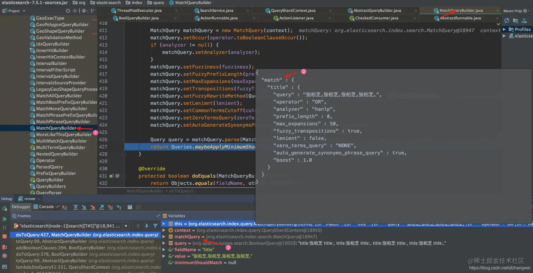The width and height of the screenshot is (533, 273).
Task: Click Step Into icon
Action: pos(84,207)
